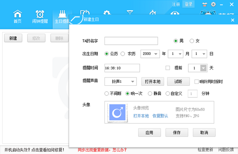
Task: Select 女 gender radio button
Action: pyautogui.click(x=192, y=41)
